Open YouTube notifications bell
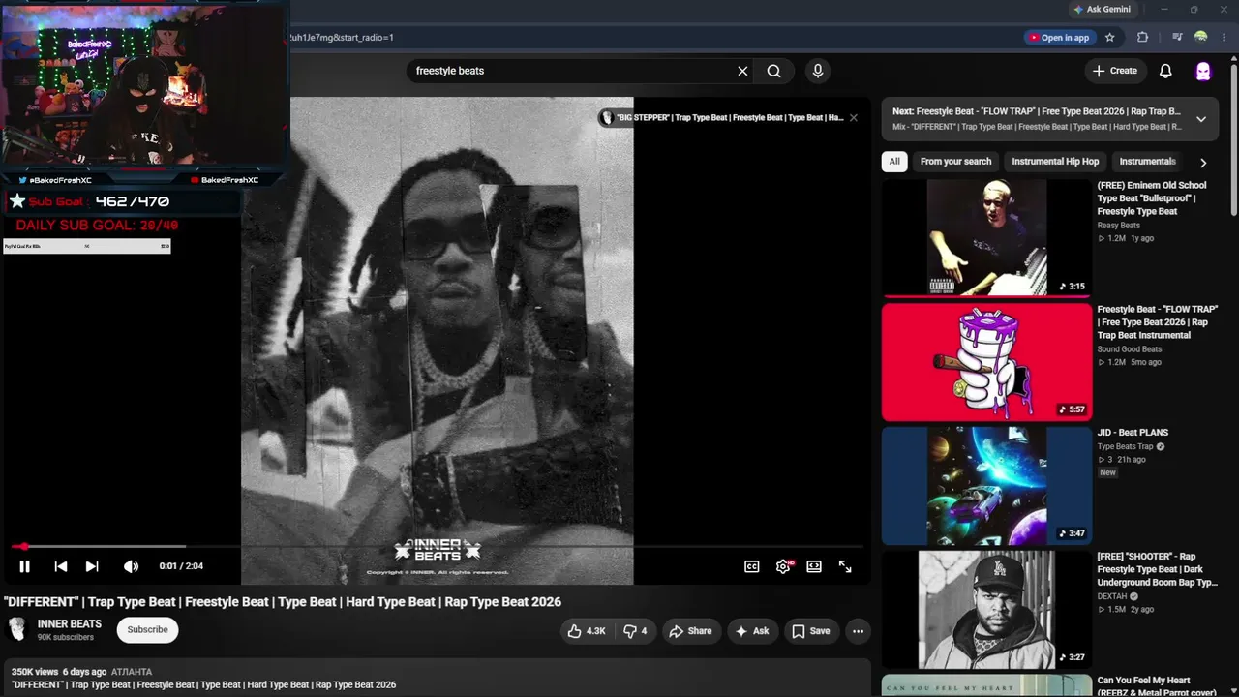Viewport: 1239px width, 697px height. point(1165,71)
